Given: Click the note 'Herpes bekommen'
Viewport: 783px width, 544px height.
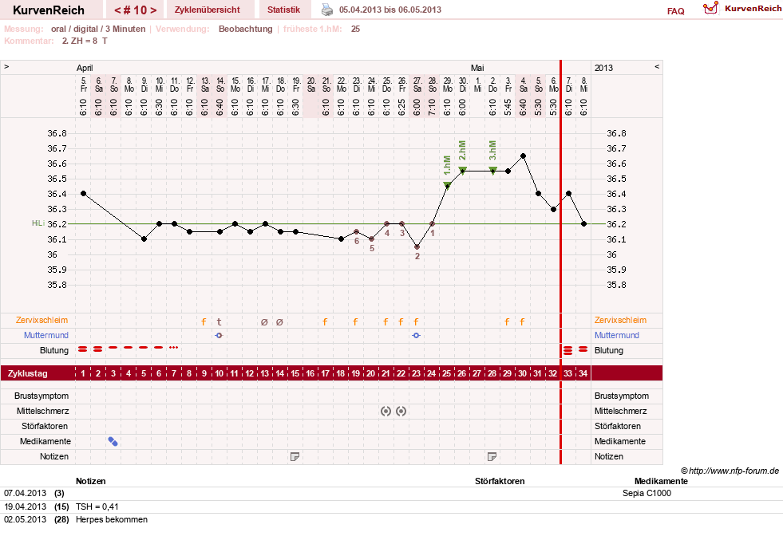Looking at the screenshot, I should (x=112, y=519).
